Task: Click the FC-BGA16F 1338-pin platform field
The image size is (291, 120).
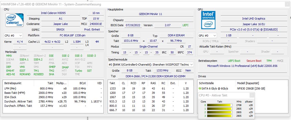Action: (x=72, y=35)
